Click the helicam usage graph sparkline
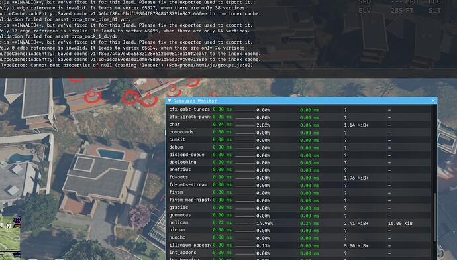The image size is (457, 260). (x=245, y=224)
